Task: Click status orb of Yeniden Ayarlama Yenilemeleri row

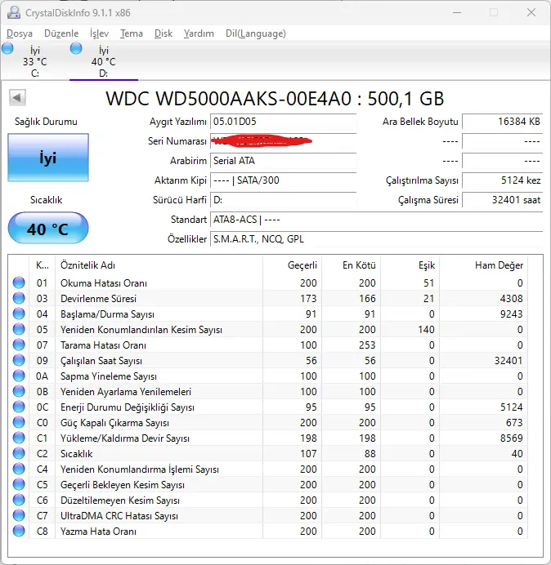Action: (19, 391)
